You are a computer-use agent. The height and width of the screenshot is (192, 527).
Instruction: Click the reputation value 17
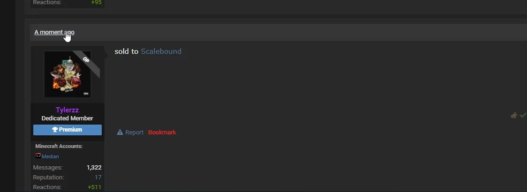tap(98, 177)
